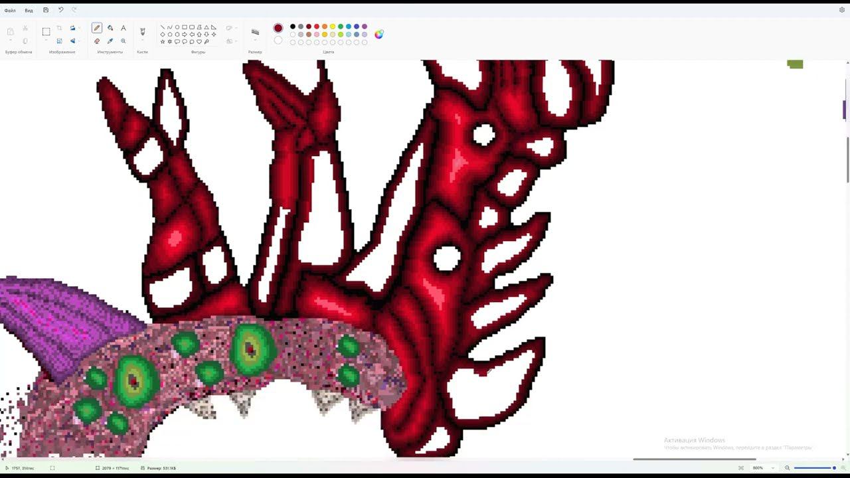Click the cursor position text "1757, 314пкс"
Viewport: 850px width, 478px height.
pos(23,468)
